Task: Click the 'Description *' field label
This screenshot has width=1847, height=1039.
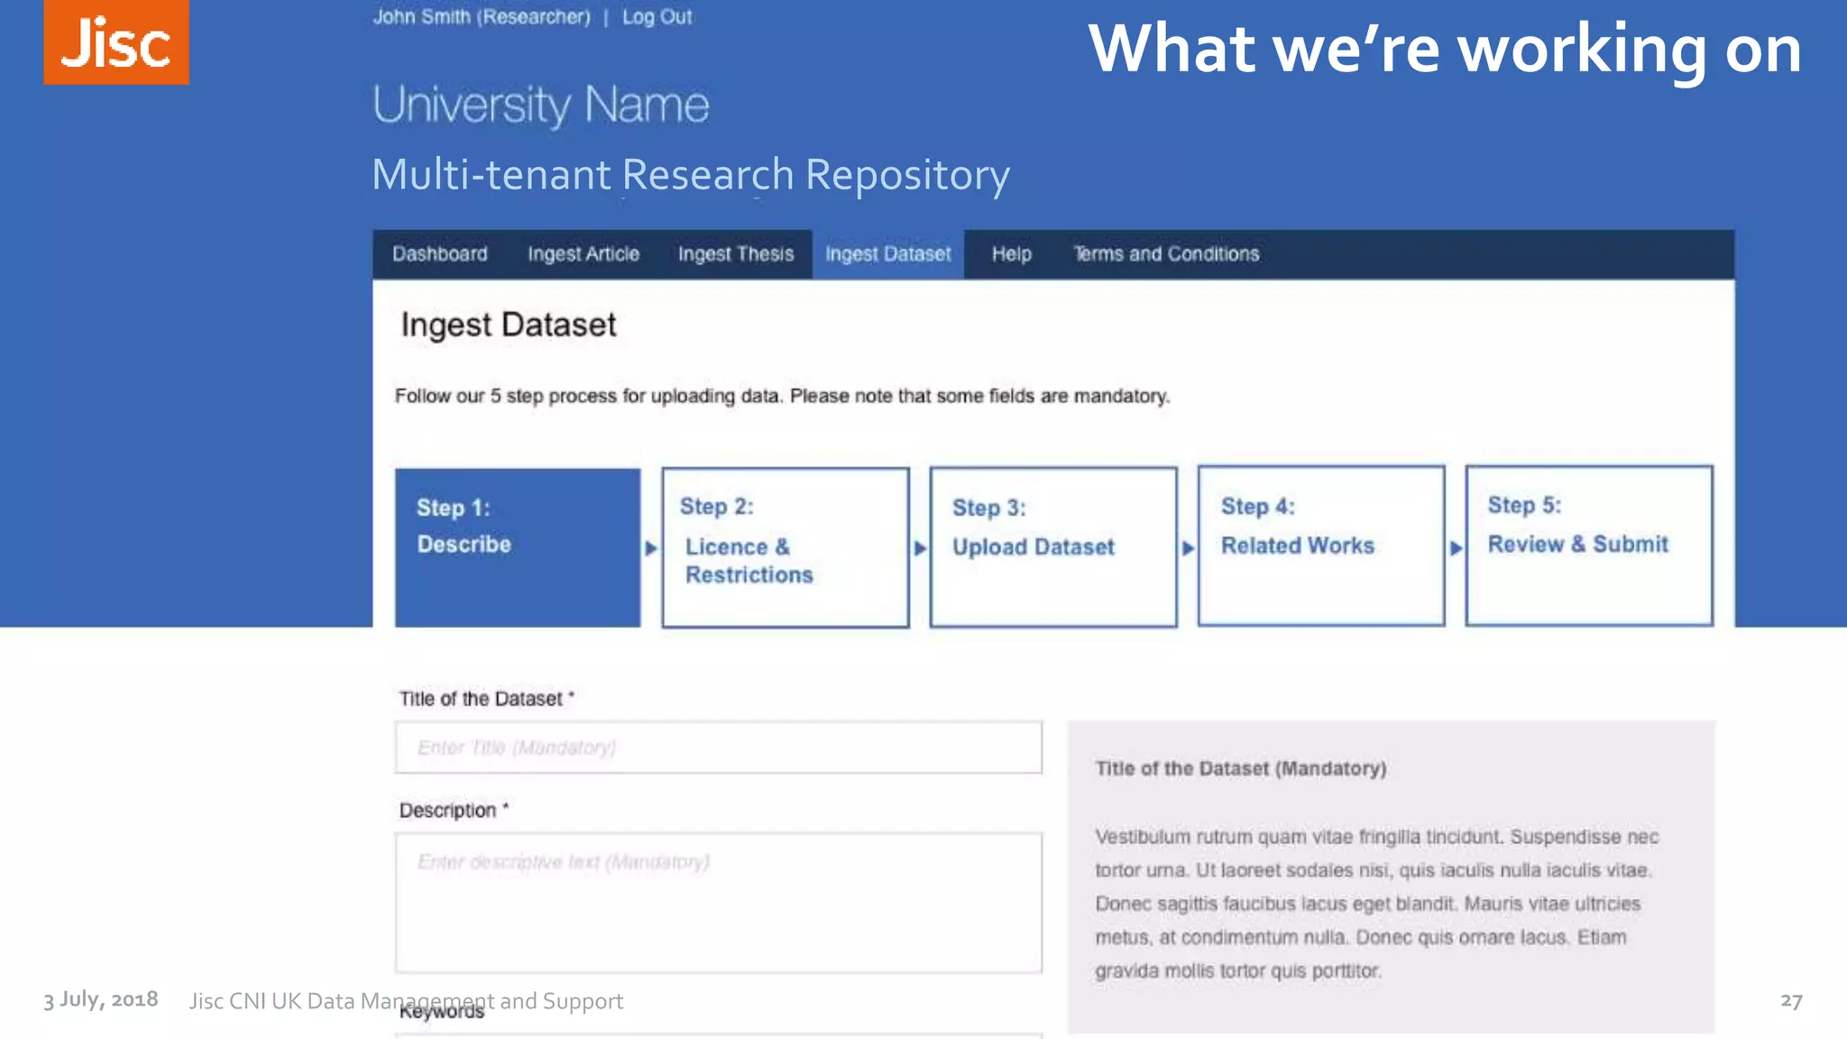Action: click(x=455, y=811)
